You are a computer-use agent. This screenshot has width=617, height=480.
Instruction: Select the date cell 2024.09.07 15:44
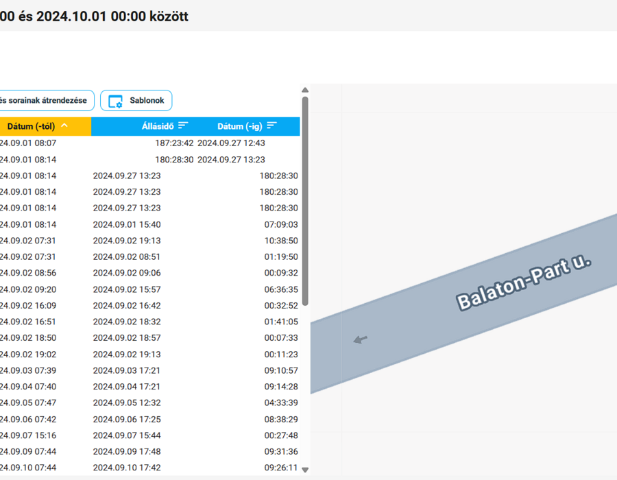[127, 435]
